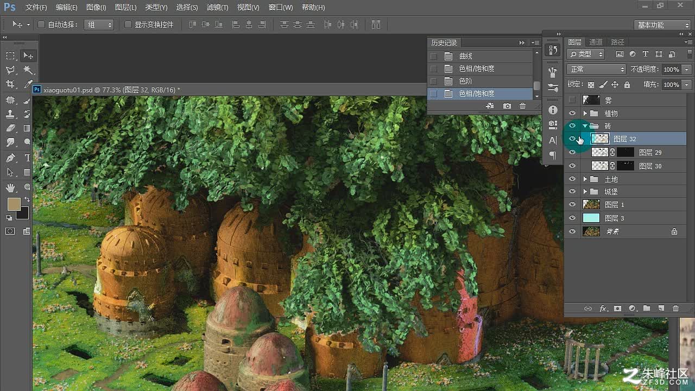Open the Info panel icon
Image resolution: width=695 pixels, height=391 pixels.
(x=553, y=110)
